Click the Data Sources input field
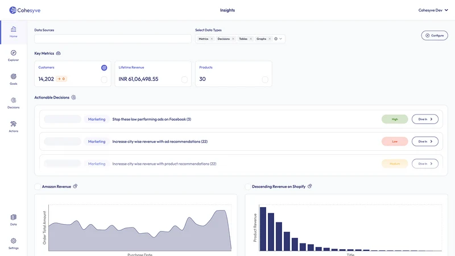This screenshot has height=256, width=455. click(113, 39)
